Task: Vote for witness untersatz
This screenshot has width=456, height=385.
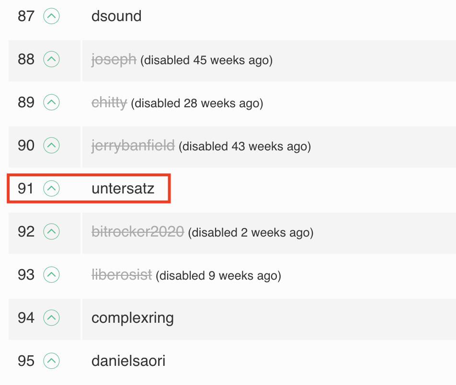Action: coord(51,189)
